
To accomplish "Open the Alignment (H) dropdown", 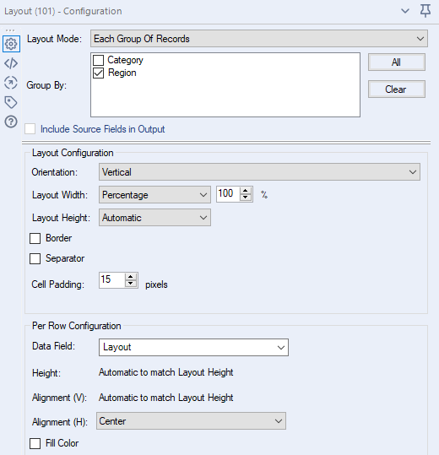I will click(x=191, y=421).
